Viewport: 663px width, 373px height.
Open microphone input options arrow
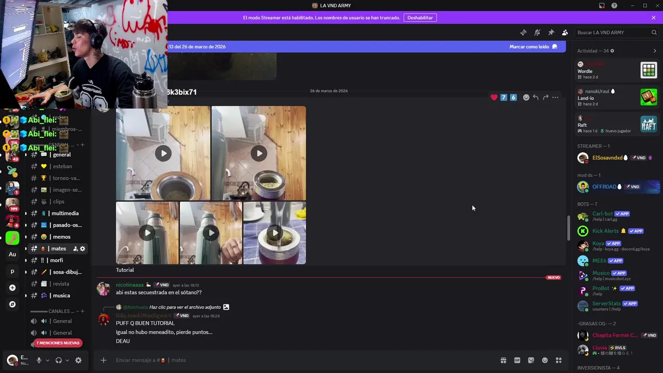(47, 360)
